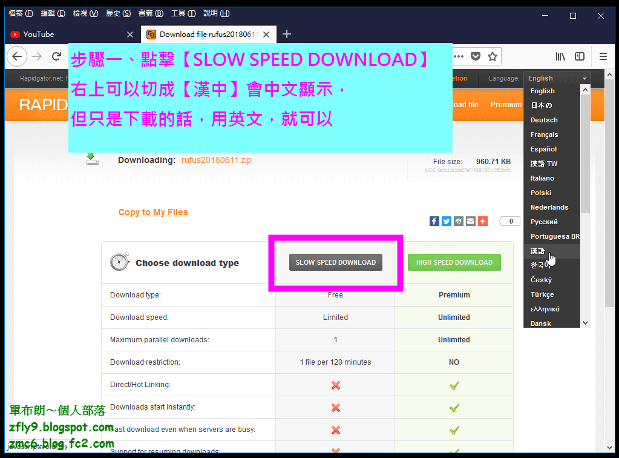The image size is (619, 458).
Task: Open the Copy to My Files link
Action: pos(153,212)
